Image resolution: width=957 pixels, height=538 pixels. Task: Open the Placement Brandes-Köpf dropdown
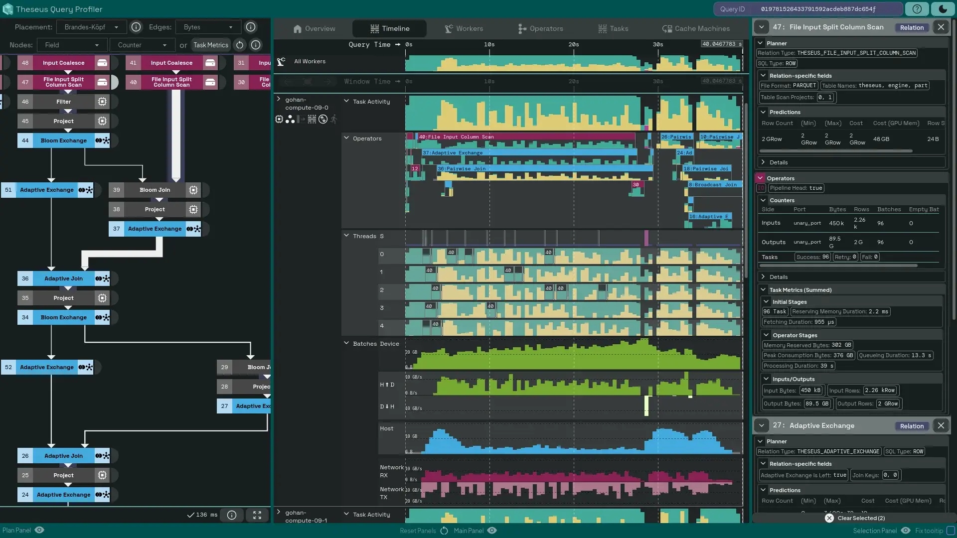(92, 27)
